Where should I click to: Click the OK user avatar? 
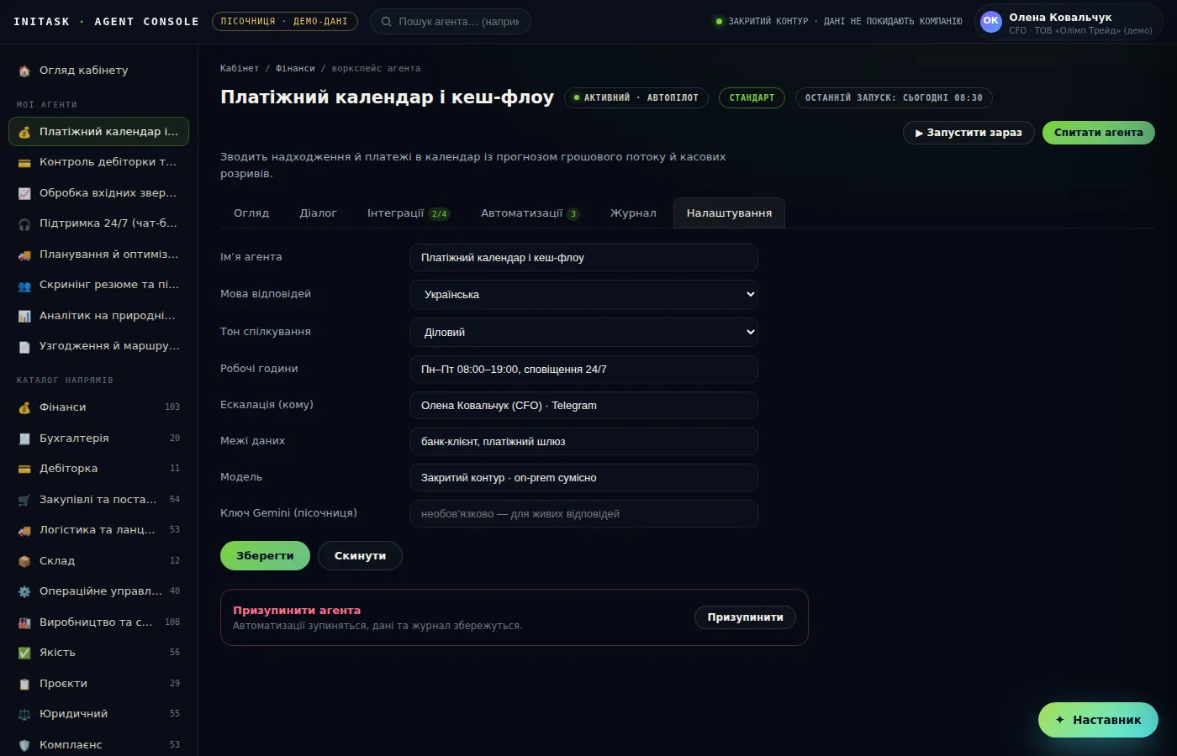click(x=991, y=22)
